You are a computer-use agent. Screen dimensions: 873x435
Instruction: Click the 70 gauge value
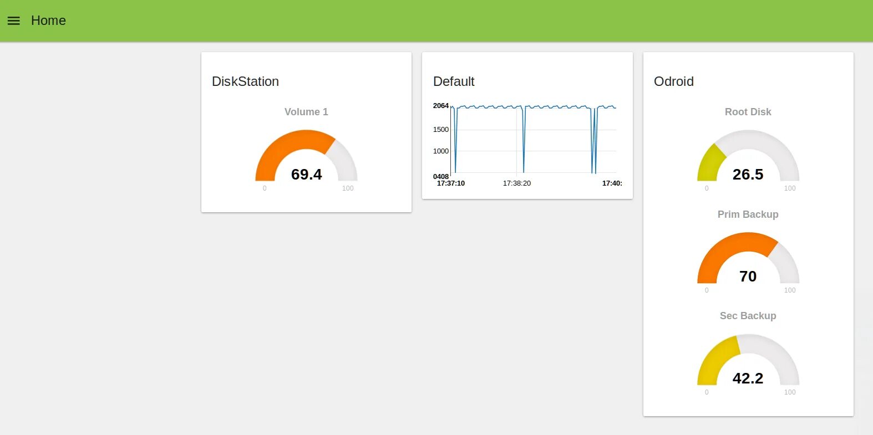748,277
